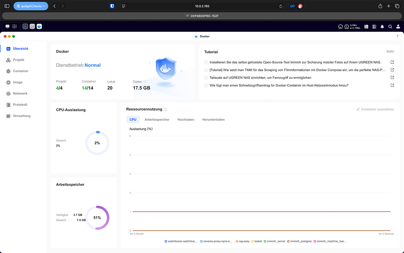Select the Herunterladen tab
Viewport: 404px width, 253px height.
[213, 120]
